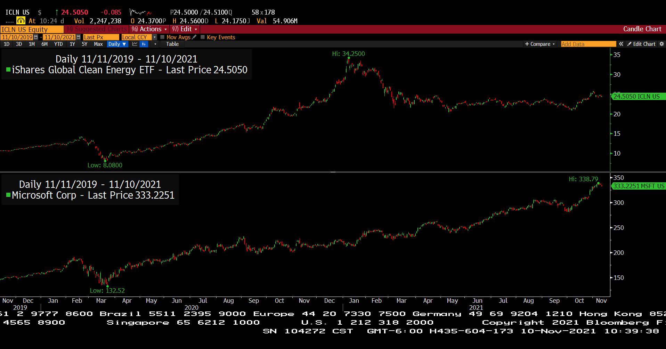Screen dimensions: 666x349
Task: Click the 58 x 178 bid-ask size
Action: (263, 12)
